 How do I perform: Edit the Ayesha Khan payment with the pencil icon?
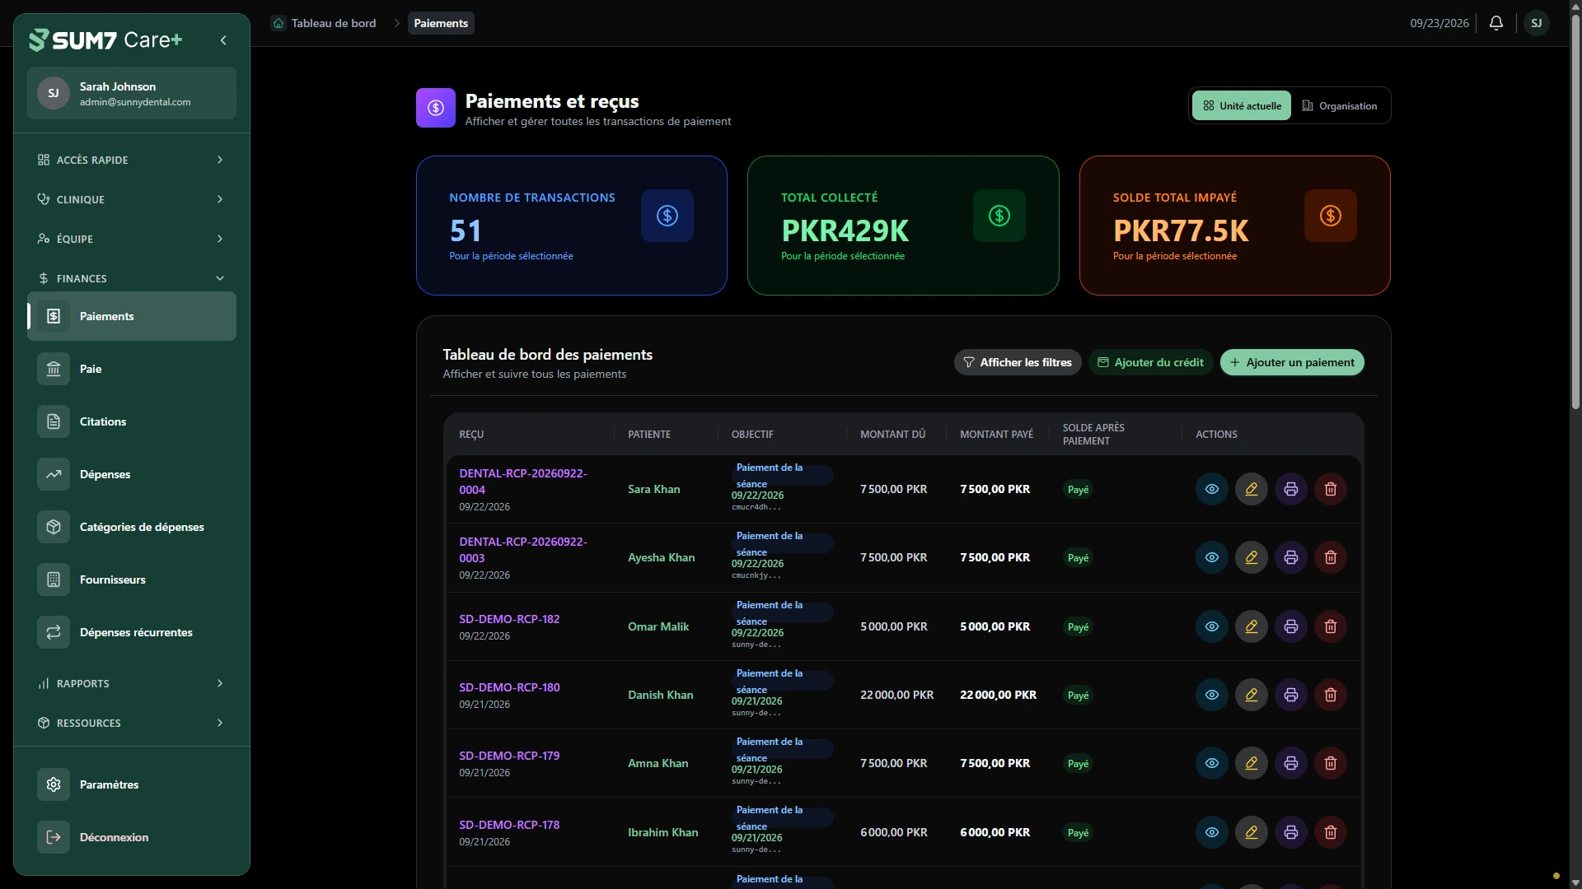pos(1252,557)
